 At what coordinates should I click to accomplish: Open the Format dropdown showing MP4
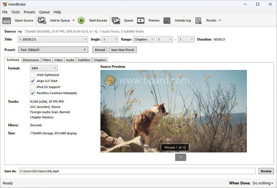point(44,68)
